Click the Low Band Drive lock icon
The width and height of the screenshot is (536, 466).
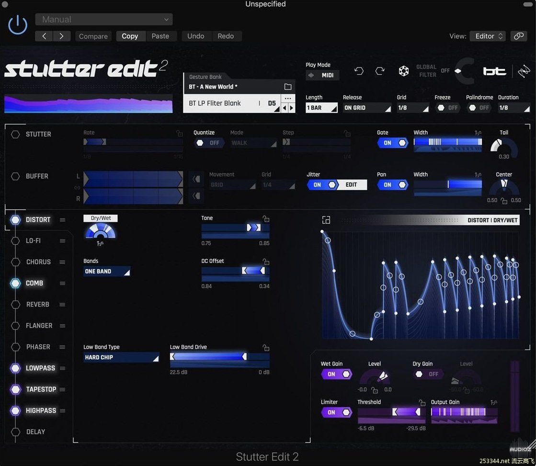pyautogui.click(x=266, y=348)
